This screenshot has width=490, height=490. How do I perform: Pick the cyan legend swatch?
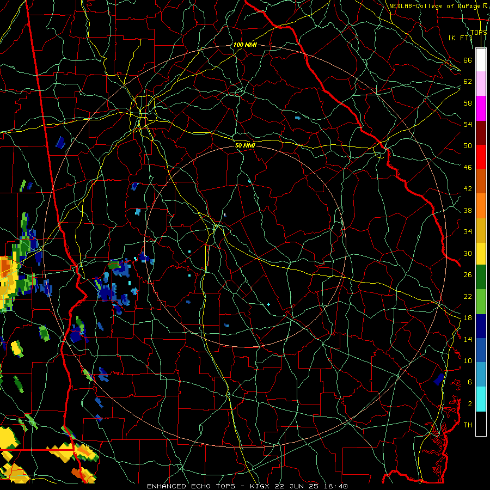point(481,399)
